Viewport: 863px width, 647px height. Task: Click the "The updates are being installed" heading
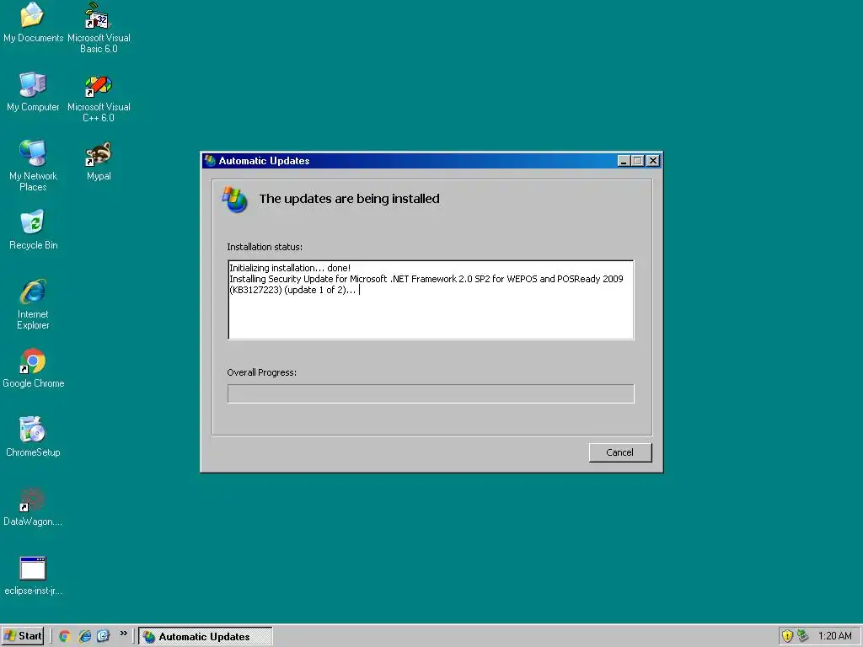(x=350, y=199)
